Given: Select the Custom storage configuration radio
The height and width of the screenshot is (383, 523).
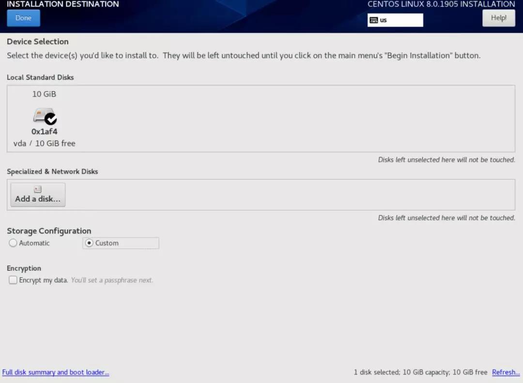Looking at the screenshot, I should tap(121, 243).
